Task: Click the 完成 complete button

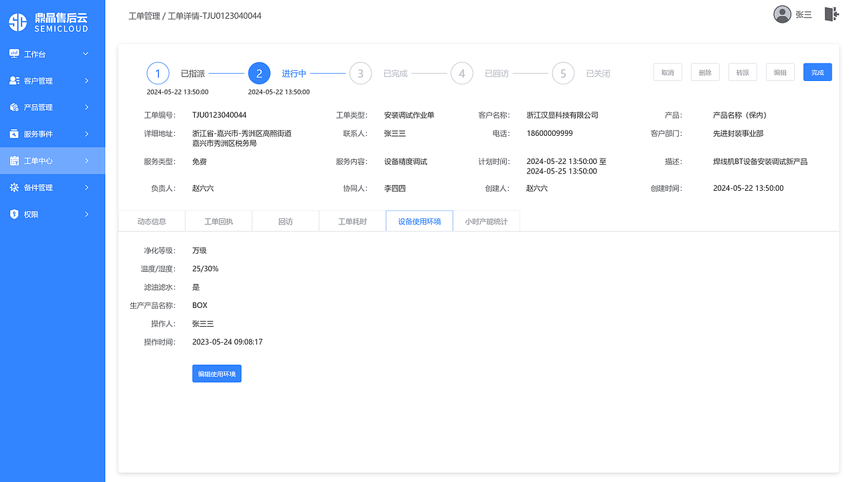Action: 817,72
